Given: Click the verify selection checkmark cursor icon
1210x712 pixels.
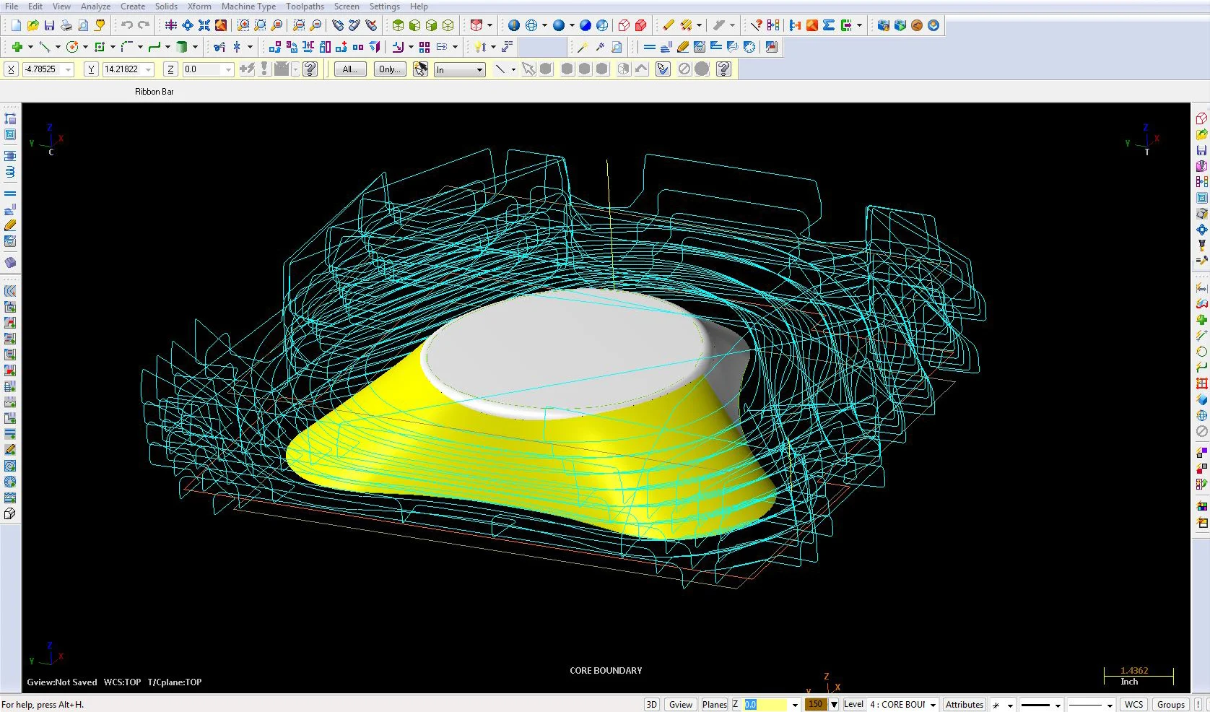Looking at the screenshot, I should coord(663,69).
